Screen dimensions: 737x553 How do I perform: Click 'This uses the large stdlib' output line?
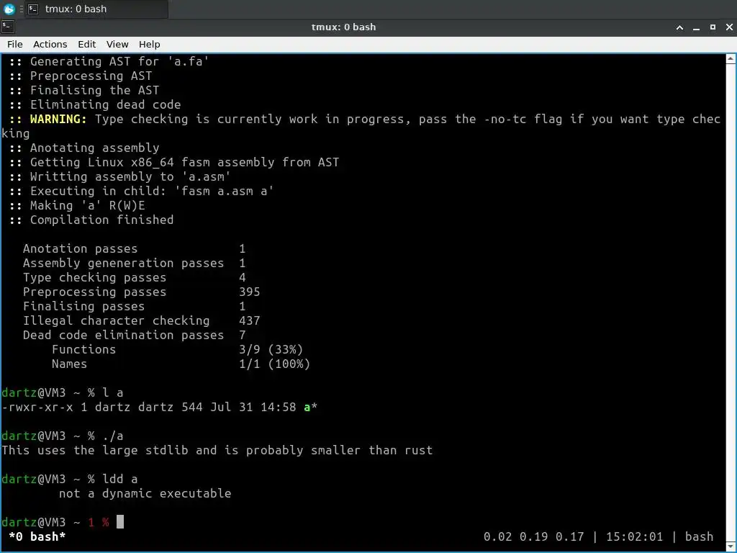coord(217,450)
